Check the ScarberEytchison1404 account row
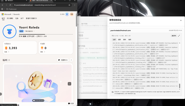 click(x=80, y=81)
